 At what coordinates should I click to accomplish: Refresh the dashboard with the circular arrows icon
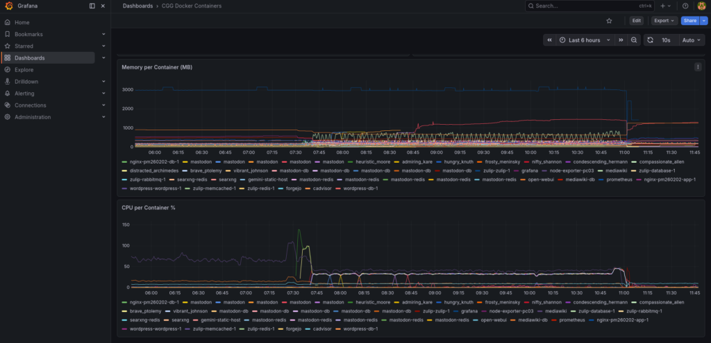pos(651,40)
